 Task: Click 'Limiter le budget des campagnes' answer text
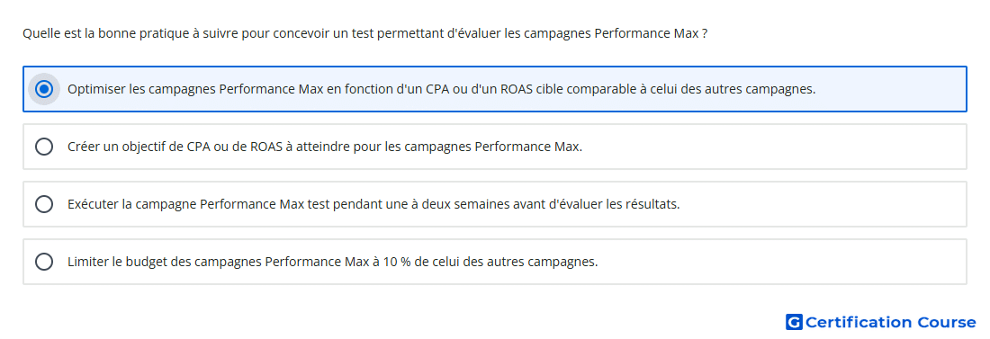click(332, 262)
